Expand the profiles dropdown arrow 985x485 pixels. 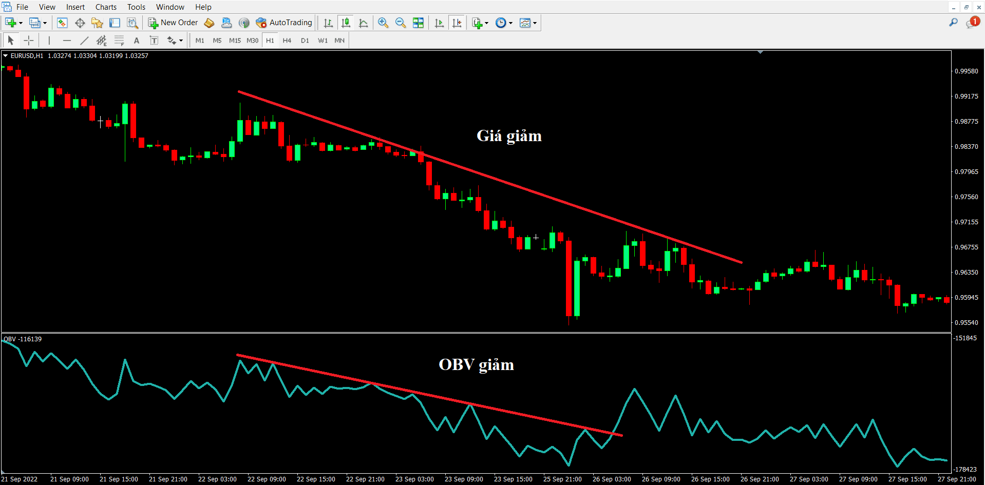(45, 23)
